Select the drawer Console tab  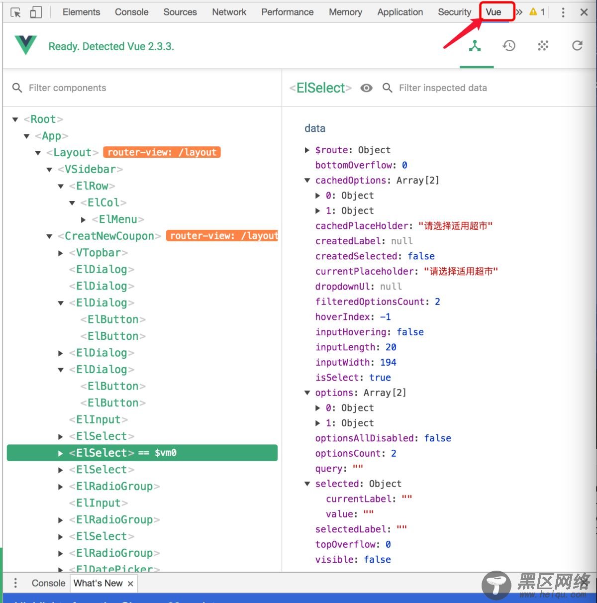48,583
